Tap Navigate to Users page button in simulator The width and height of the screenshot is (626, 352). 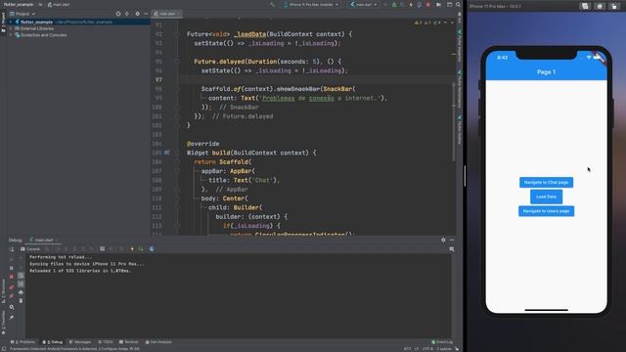[546, 211]
